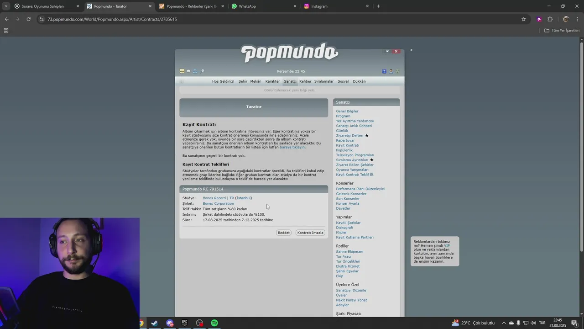Image resolution: width=584 pixels, height=329 pixels.
Task: Open the Karakter menu
Action: [x=272, y=81]
